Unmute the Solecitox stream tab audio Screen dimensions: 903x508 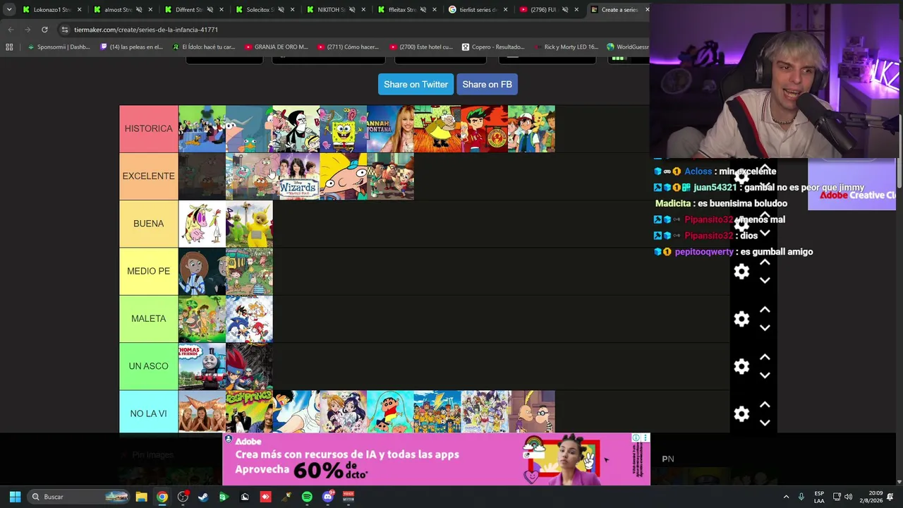281,10
